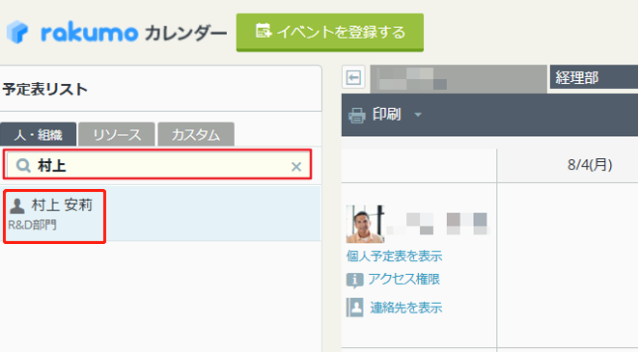Click the printer icon
The width and height of the screenshot is (639, 352).
(x=356, y=115)
